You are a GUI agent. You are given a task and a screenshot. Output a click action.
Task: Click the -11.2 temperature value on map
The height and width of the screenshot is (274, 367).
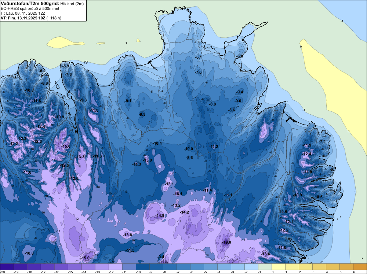pyautogui.click(x=214, y=147)
